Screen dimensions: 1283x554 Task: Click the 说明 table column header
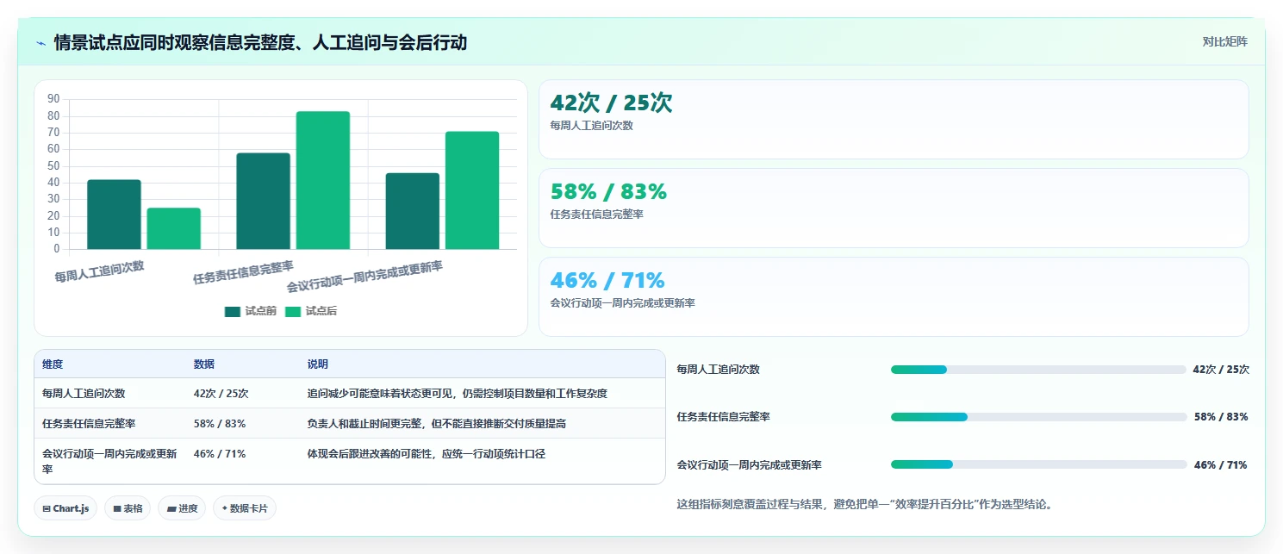[x=318, y=364]
